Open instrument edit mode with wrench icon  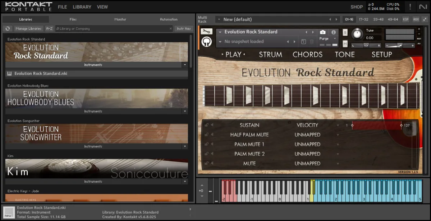[206, 32]
